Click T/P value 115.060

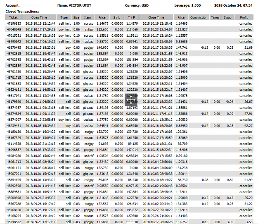[x=132, y=30]
